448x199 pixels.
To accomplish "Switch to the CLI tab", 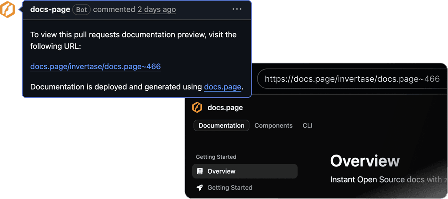I will pyautogui.click(x=308, y=126).
